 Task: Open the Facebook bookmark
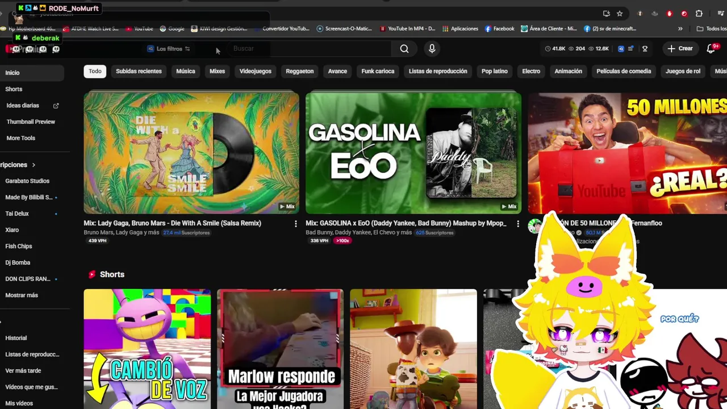(499, 28)
